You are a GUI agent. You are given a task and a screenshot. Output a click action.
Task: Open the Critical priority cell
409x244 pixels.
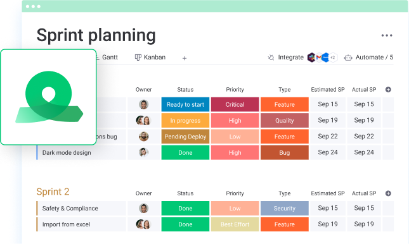pyautogui.click(x=235, y=104)
